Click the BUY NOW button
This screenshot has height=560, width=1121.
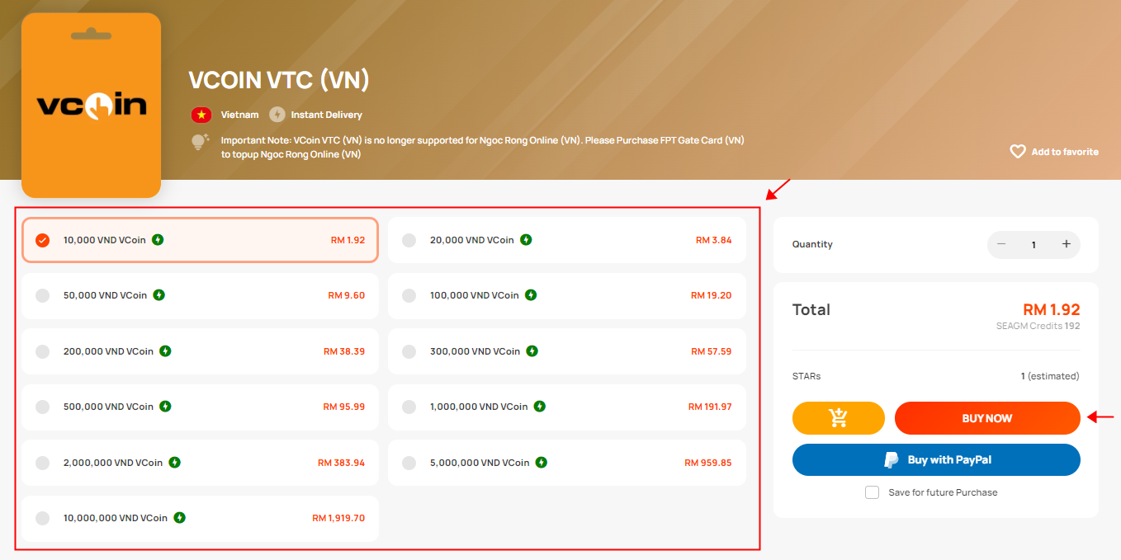coord(987,418)
